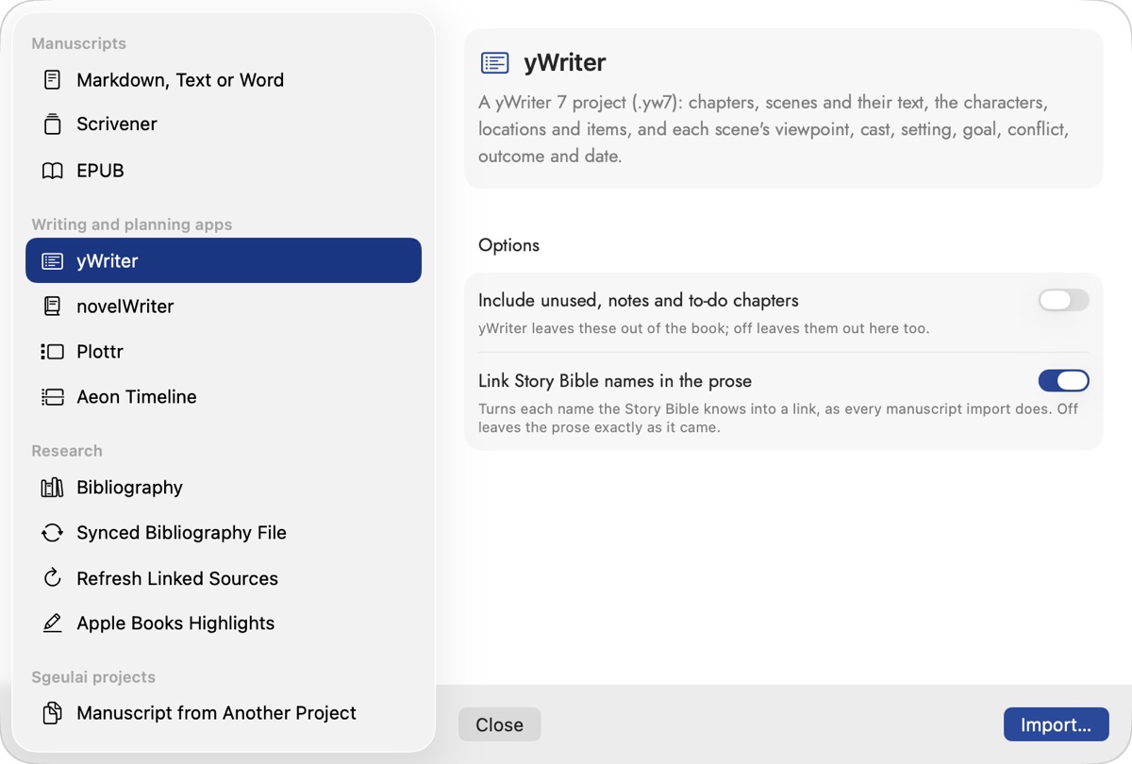Choose Manuscript from Another Project
This screenshot has width=1132, height=764.
point(224,713)
